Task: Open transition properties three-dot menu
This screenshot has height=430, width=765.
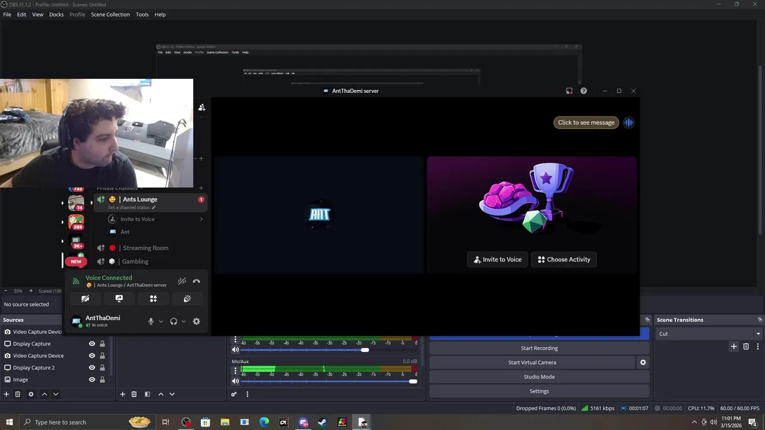Action: pyautogui.click(x=758, y=346)
